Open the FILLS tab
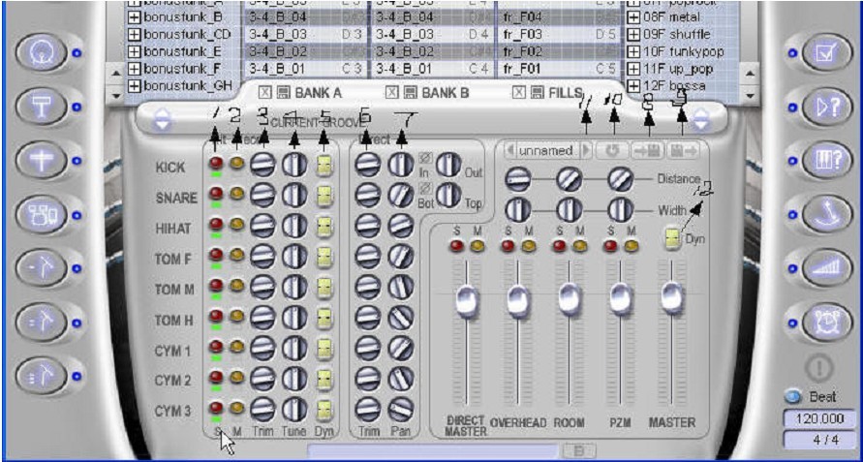863x462 pixels. 563,93
